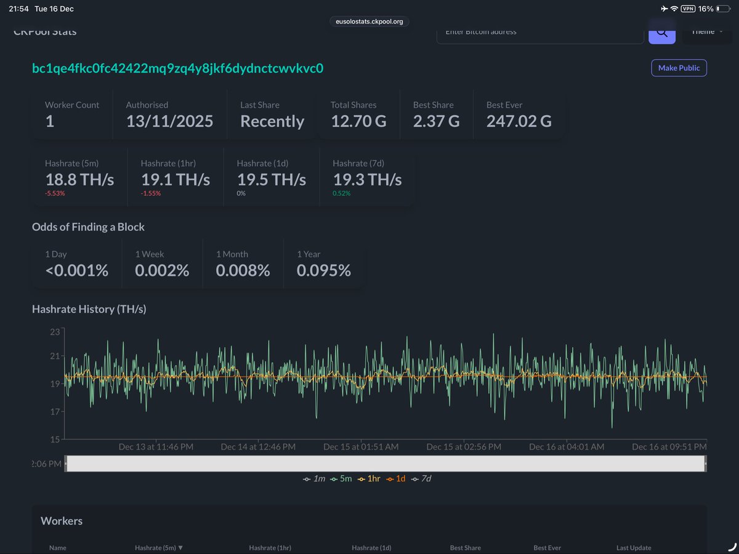
Task: Click the 1 Year odds 0.095%
Action: 324,270
